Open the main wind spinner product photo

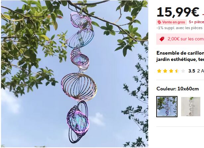tap(75, 74)
